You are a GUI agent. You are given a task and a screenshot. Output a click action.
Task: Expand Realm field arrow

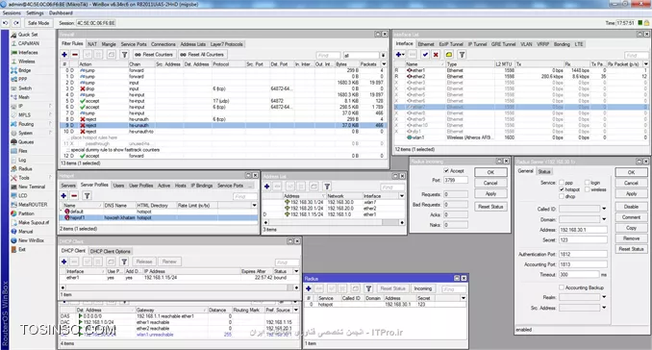(604, 297)
